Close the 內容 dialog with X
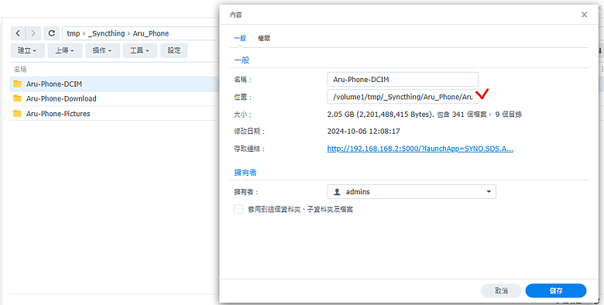 click(x=585, y=15)
